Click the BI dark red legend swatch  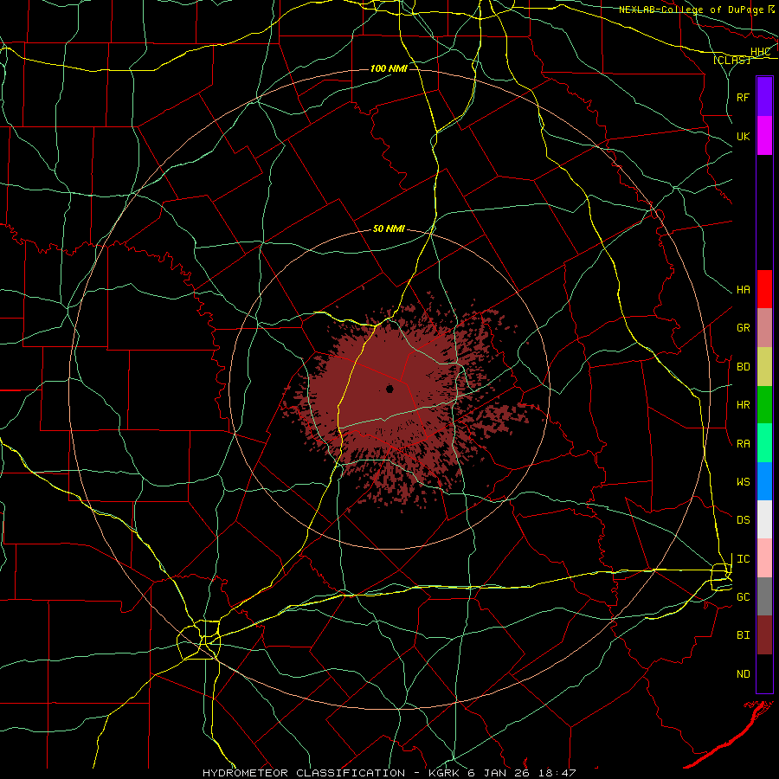(764, 635)
